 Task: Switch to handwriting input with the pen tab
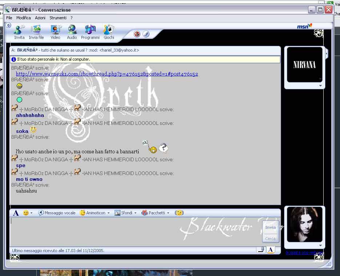point(261,250)
